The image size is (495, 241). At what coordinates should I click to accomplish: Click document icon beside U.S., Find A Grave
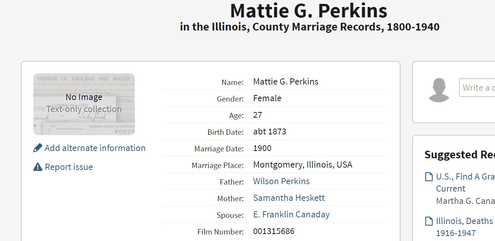429,177
